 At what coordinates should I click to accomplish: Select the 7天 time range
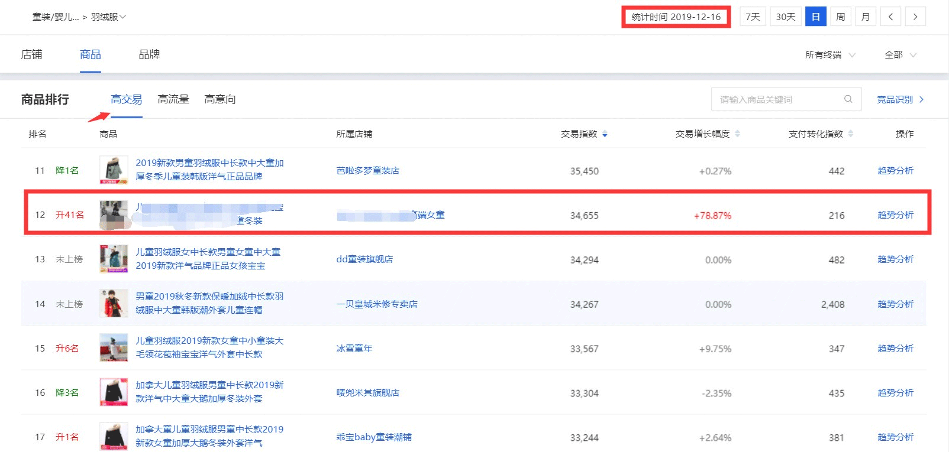(753, 17)
